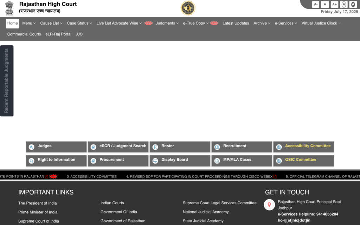
Task: Toggle the dark high-contrast A theme
Action: (353, 4)
